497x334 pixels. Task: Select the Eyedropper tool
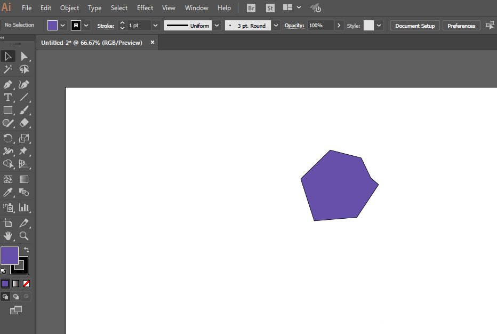[x=8, y=192]
